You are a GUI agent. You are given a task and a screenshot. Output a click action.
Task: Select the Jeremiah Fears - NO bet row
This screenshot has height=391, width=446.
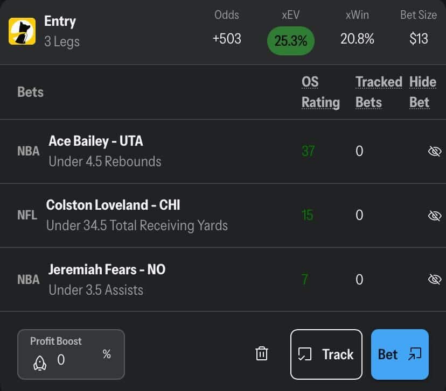click(107, 279)
